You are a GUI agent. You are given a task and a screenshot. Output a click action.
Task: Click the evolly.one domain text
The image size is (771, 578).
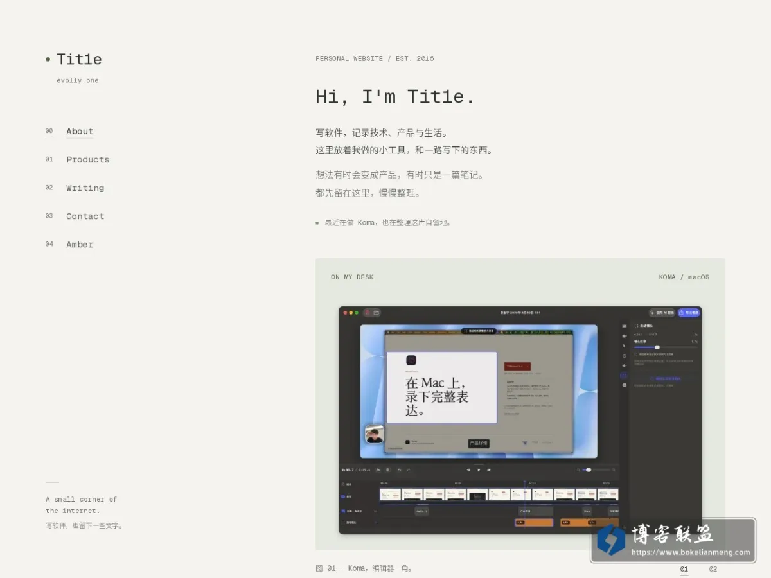click(78, 80)
